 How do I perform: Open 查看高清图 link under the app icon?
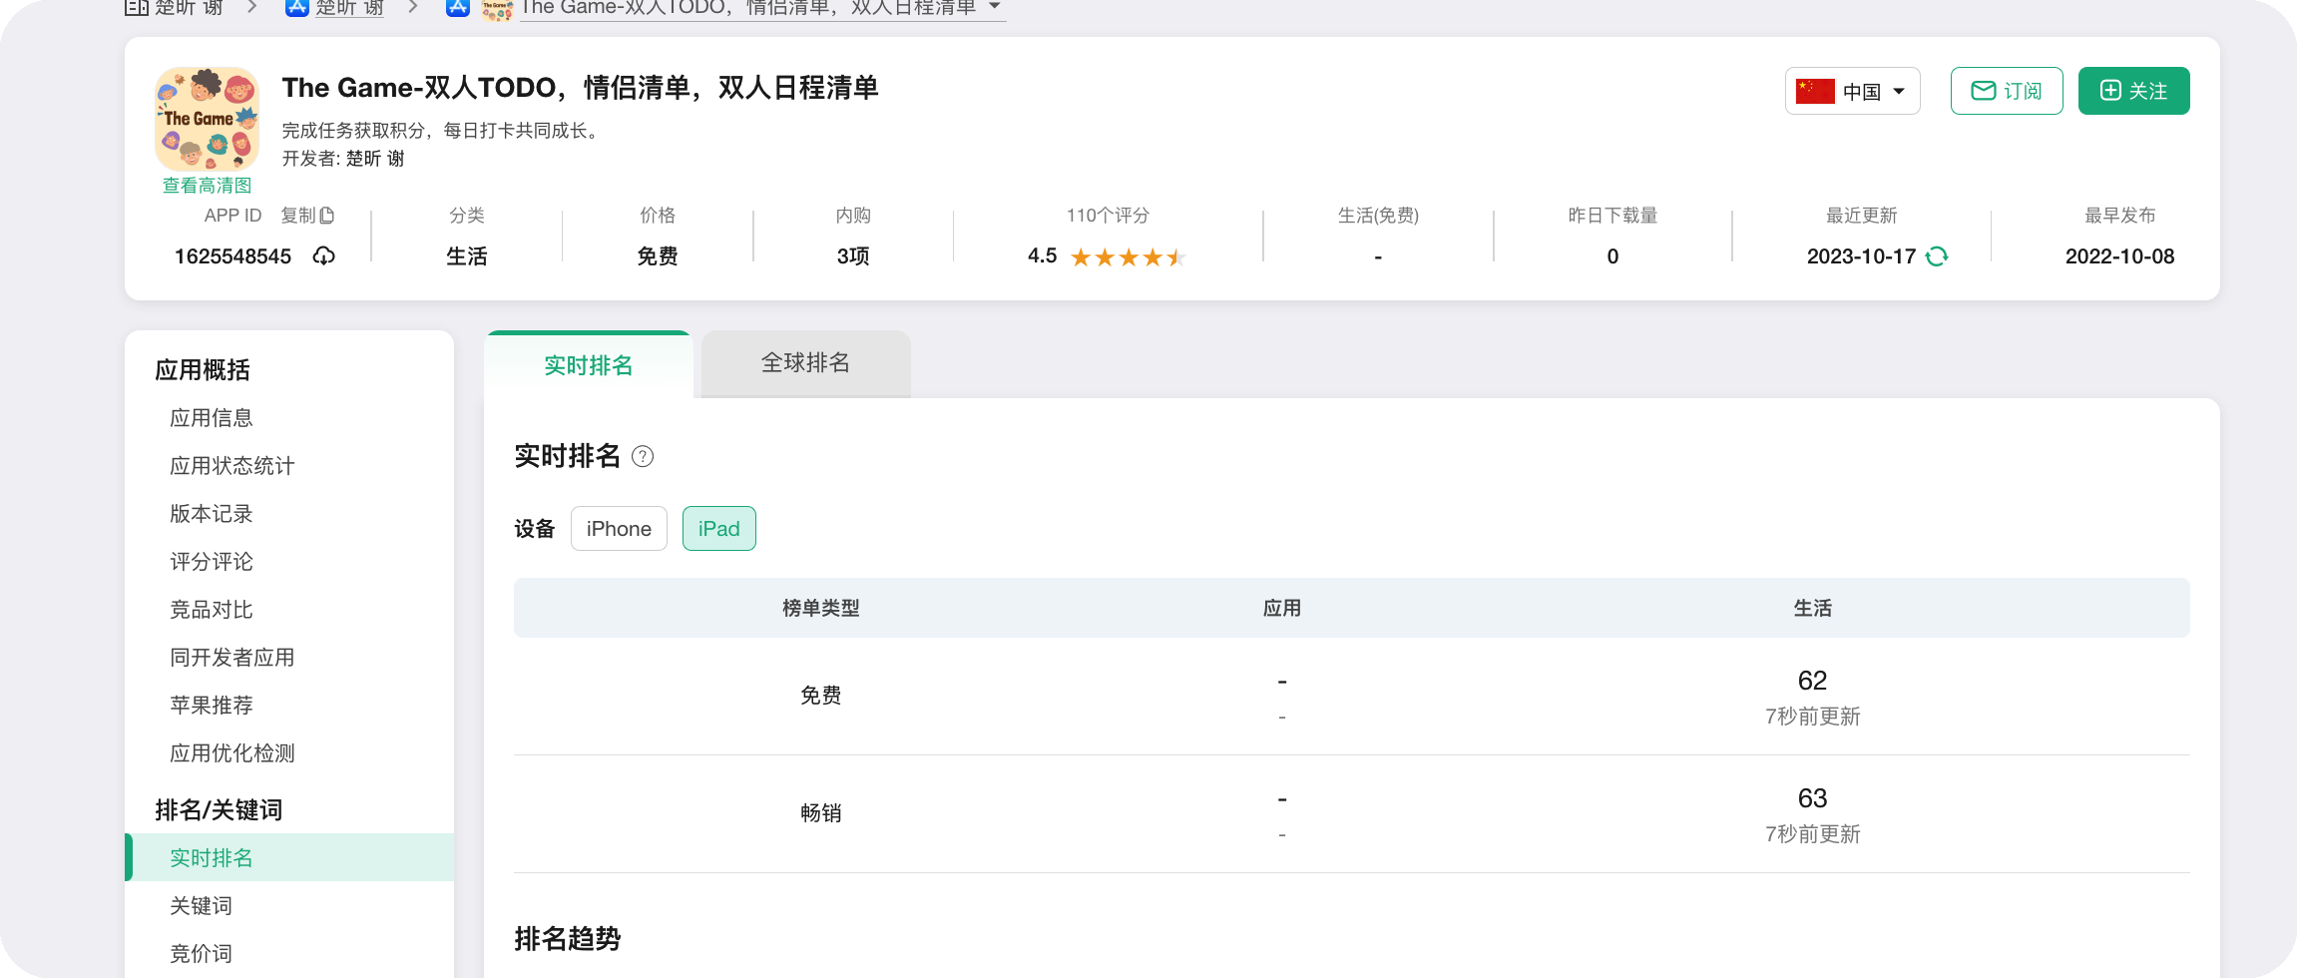(x=207, y=186)
